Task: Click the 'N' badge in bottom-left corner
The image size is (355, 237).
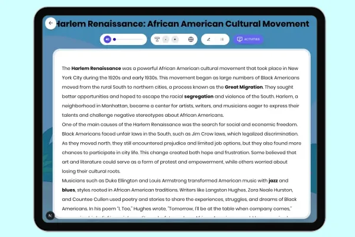Action: click(51, 214)
